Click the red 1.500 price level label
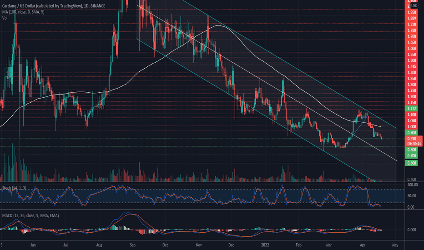 click(412, 60)
